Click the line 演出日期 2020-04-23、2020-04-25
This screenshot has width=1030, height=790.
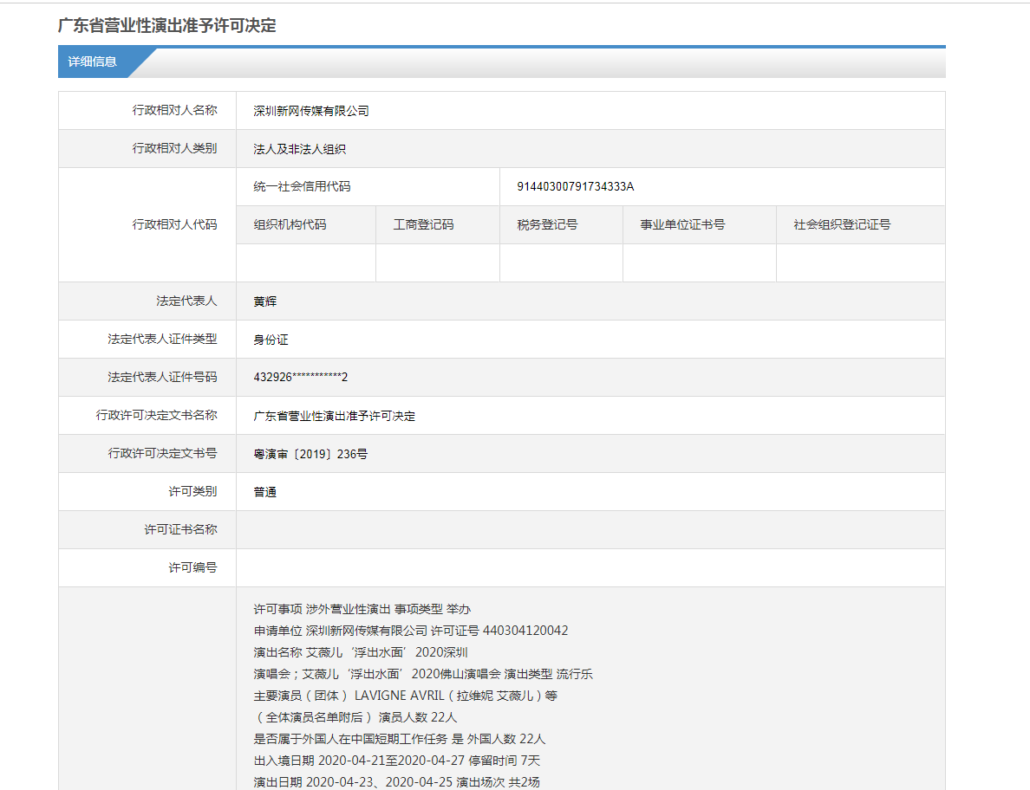397,783
